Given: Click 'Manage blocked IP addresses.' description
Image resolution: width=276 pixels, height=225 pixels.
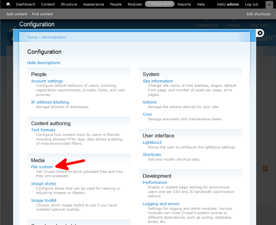Looking at the screenshot, I should click(x=62, y=107).
